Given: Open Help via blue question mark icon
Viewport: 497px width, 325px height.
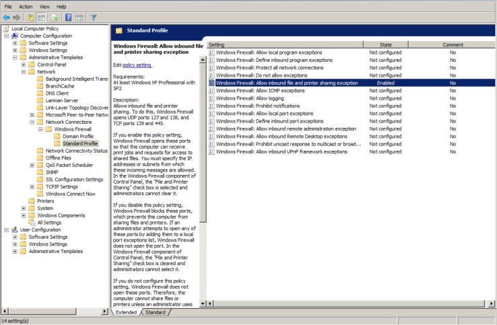Looking at the screenshot, I should pos(68,17).
